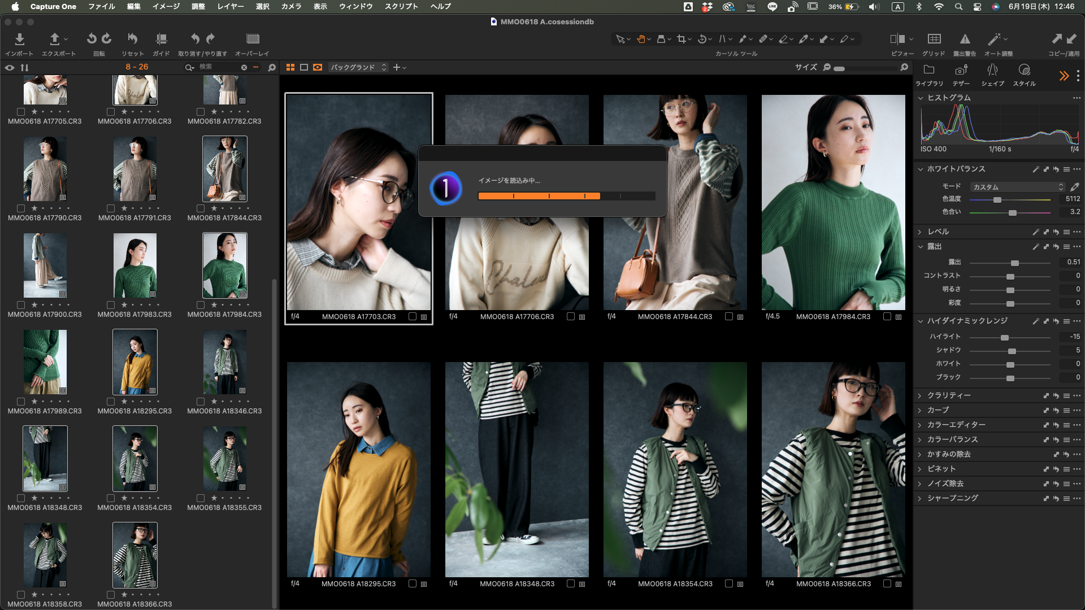
Task: Check the box under MMO0618 A17790.CR3 thumbnail
Action: 21,208
